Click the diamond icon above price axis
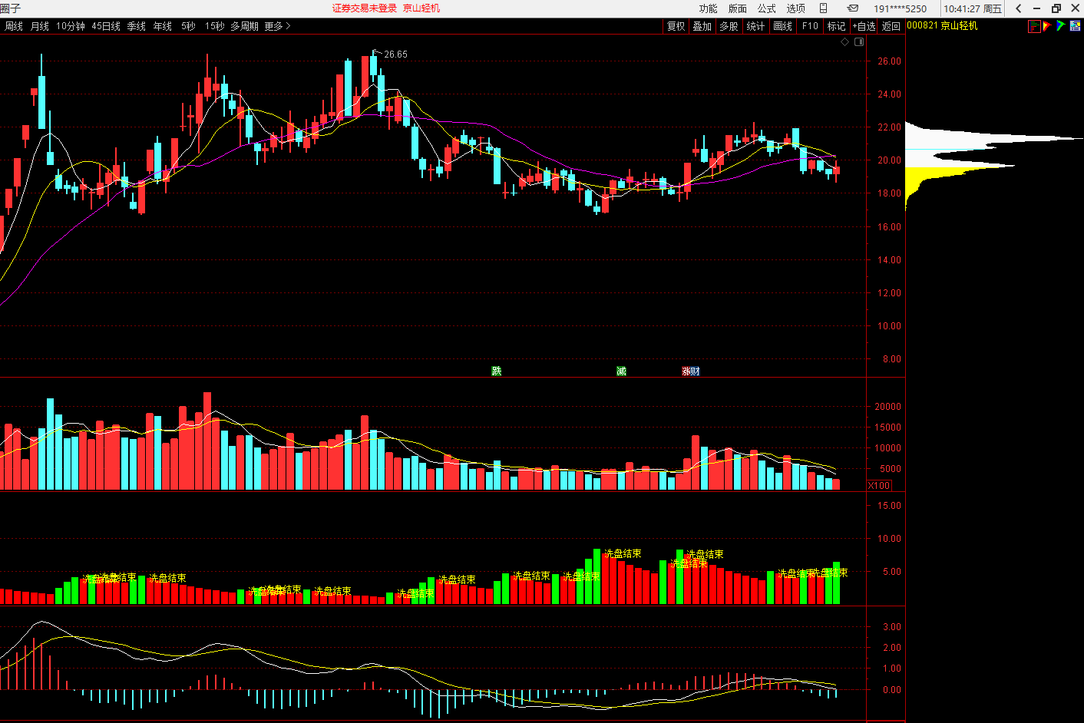1084x723 pixels. point(845,42)
